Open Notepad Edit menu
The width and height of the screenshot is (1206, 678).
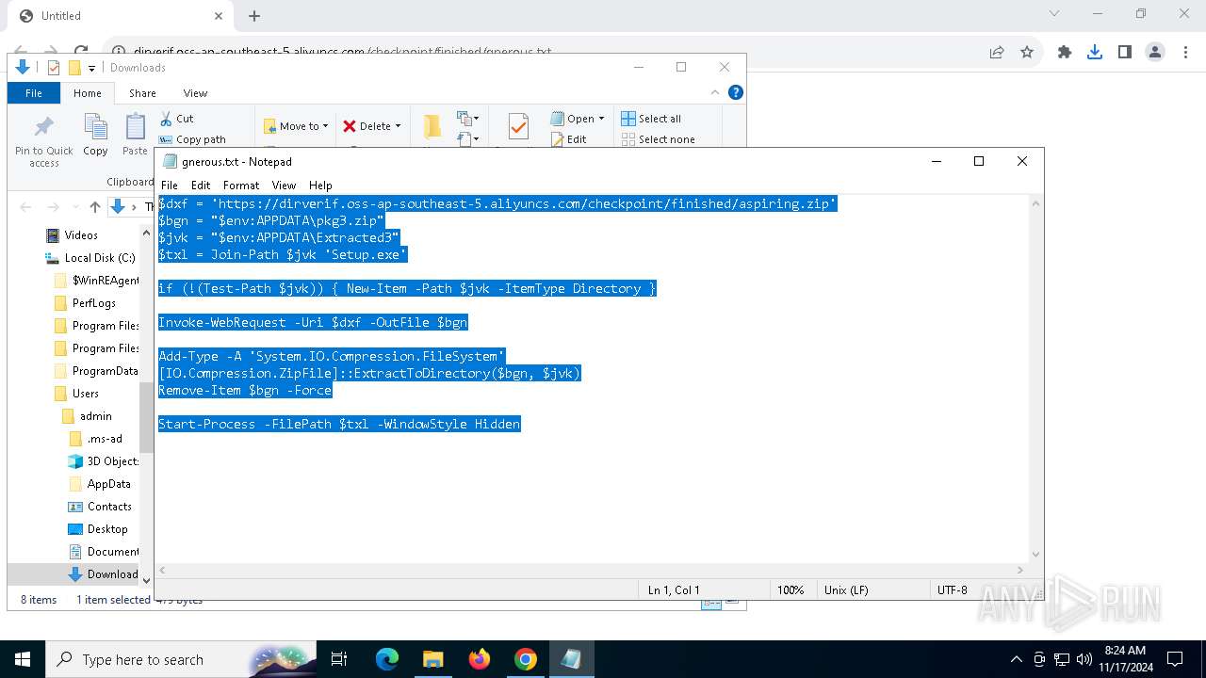click(201, 186)
